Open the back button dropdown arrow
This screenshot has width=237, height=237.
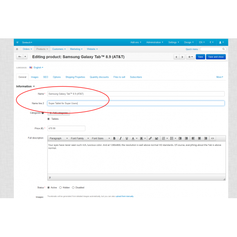(25, 57)
